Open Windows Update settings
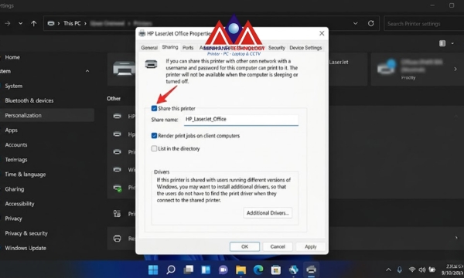 (26, 248)
